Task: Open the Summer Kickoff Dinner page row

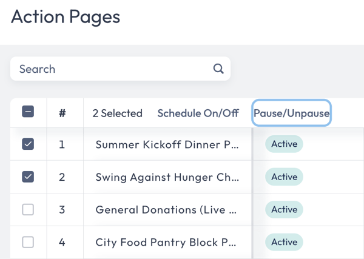Action: pos(167,144)
